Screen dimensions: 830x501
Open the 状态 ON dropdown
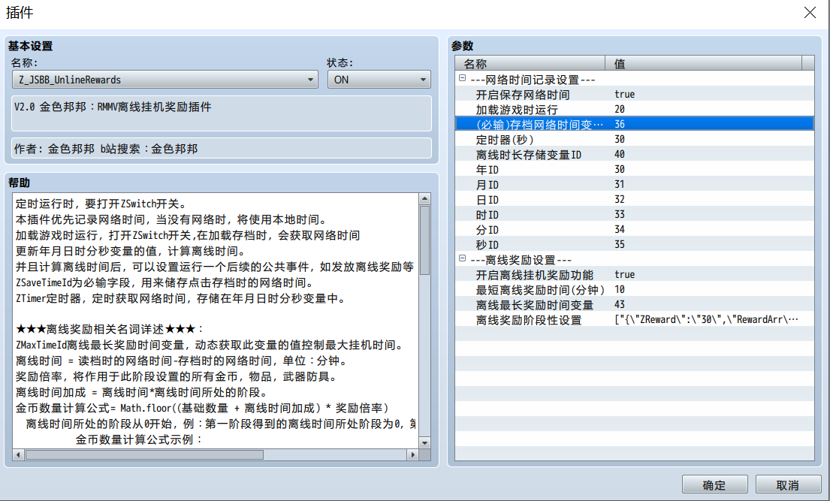coord(379,80)
